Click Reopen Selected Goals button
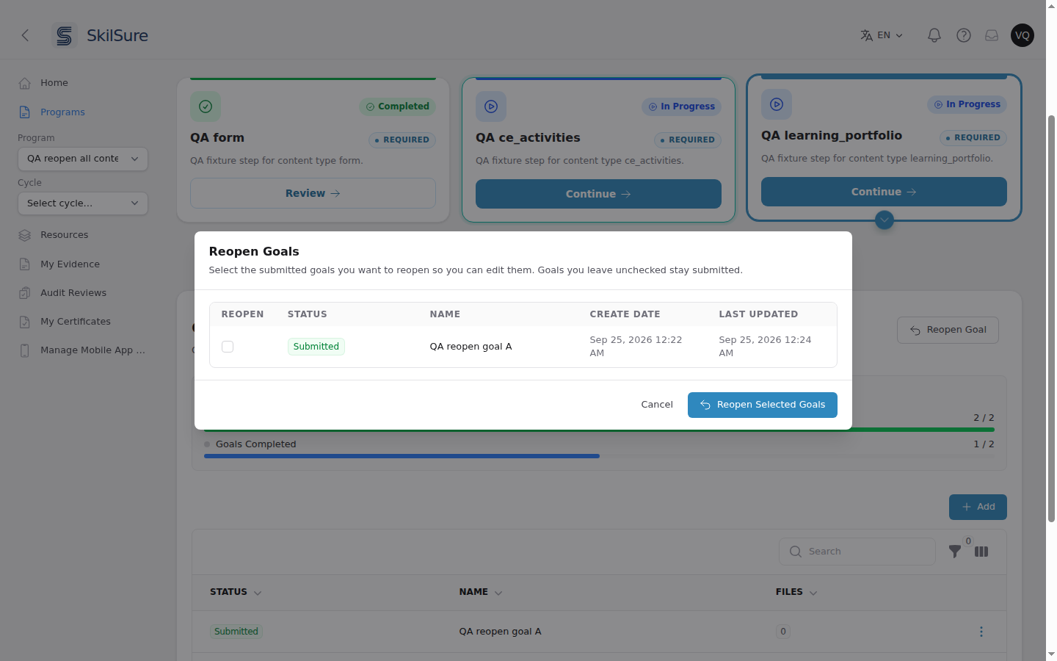Image resolution: width=1057 pixels, height=661 pixels. (x=763, y=405)
